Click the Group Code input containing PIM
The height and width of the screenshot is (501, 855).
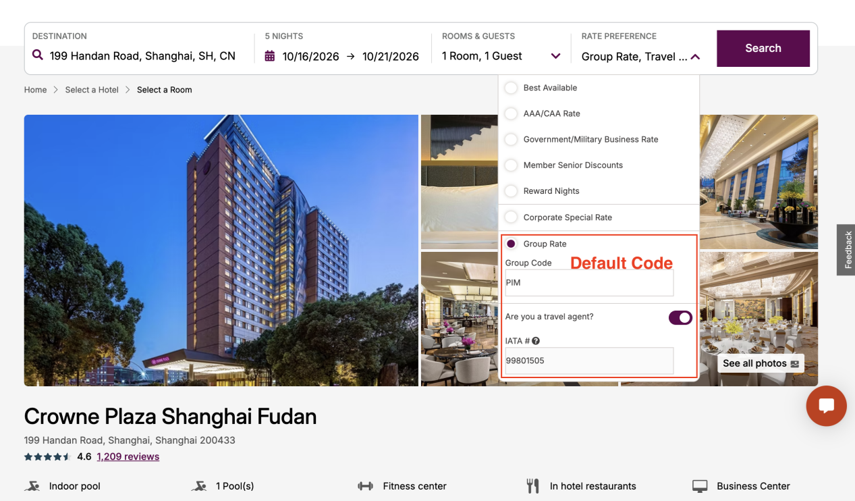(x=589, y=283)
